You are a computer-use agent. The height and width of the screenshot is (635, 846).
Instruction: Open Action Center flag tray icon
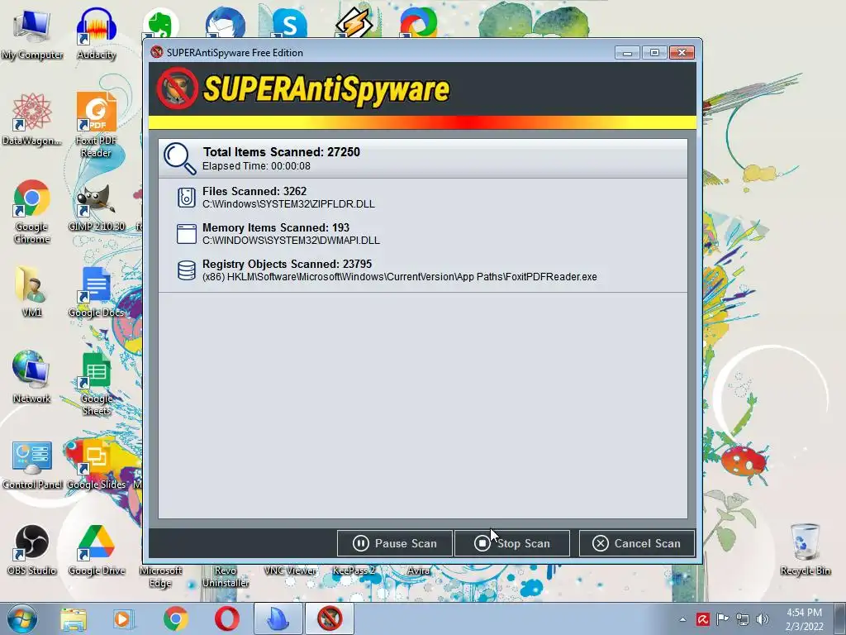click(x=722, y=619)
